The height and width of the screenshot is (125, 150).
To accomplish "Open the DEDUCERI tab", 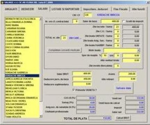I will point(27,9).
